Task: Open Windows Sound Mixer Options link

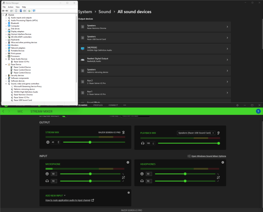Action: point(209,156)
